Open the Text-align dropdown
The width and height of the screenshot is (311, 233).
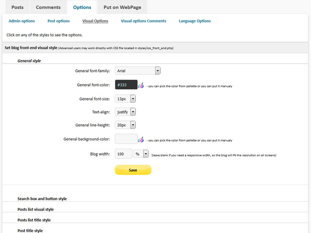point(125,112)
